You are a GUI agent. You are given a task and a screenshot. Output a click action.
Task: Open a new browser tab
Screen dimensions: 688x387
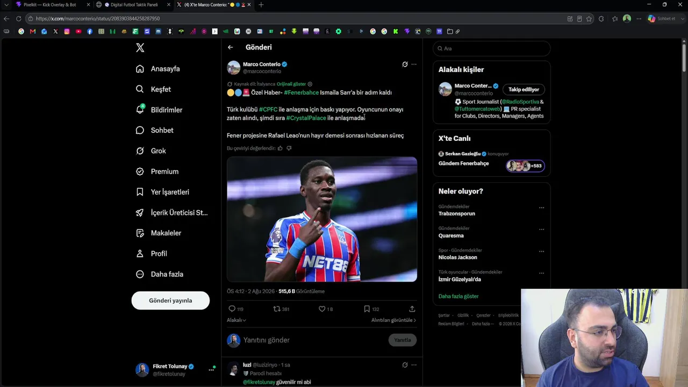pos(261,5)
